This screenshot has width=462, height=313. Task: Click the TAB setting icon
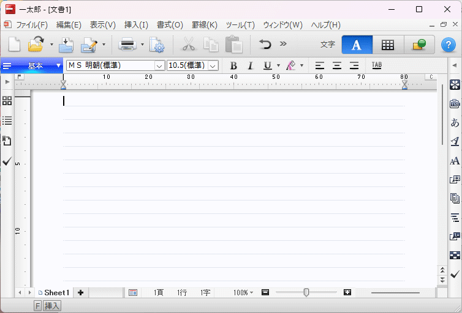click(376, 65)
